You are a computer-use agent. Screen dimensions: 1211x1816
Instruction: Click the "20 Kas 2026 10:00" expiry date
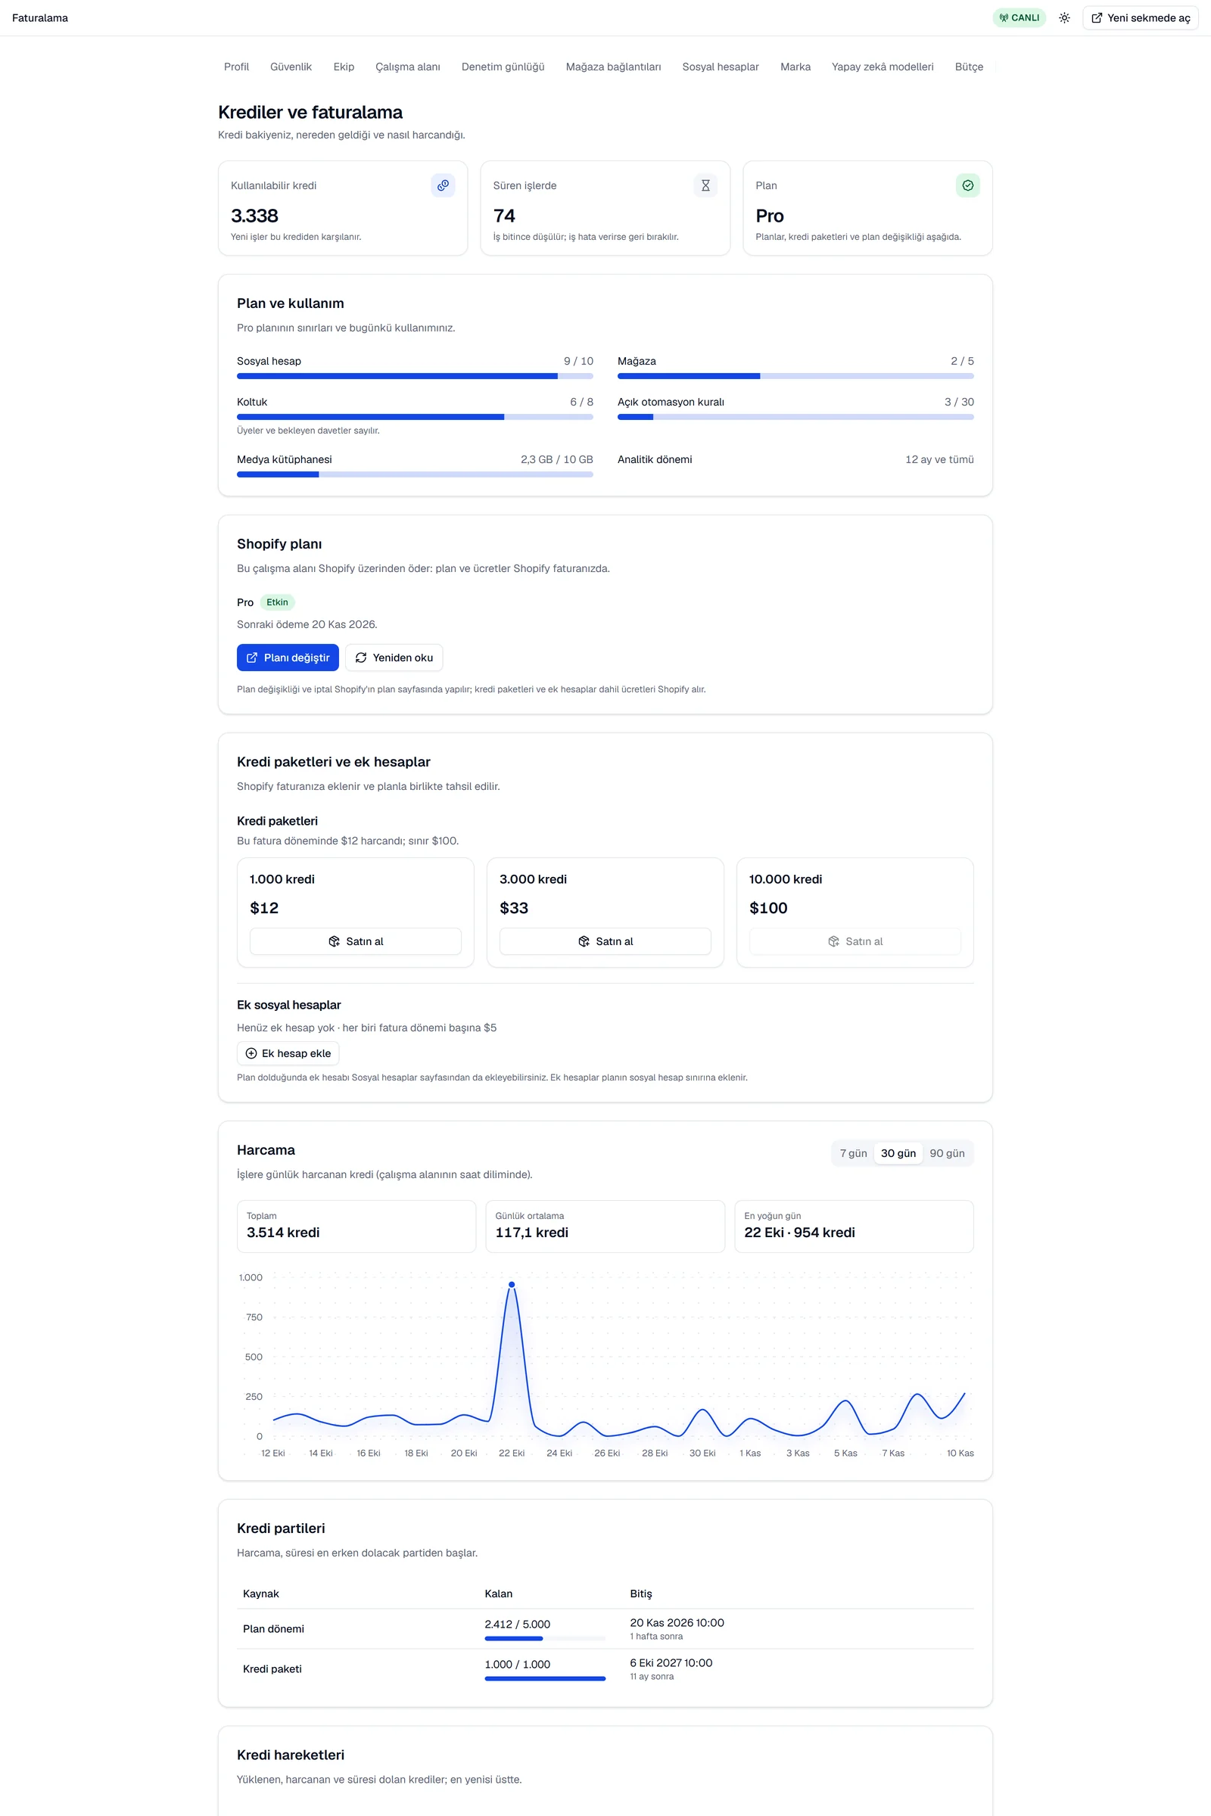677,1623
